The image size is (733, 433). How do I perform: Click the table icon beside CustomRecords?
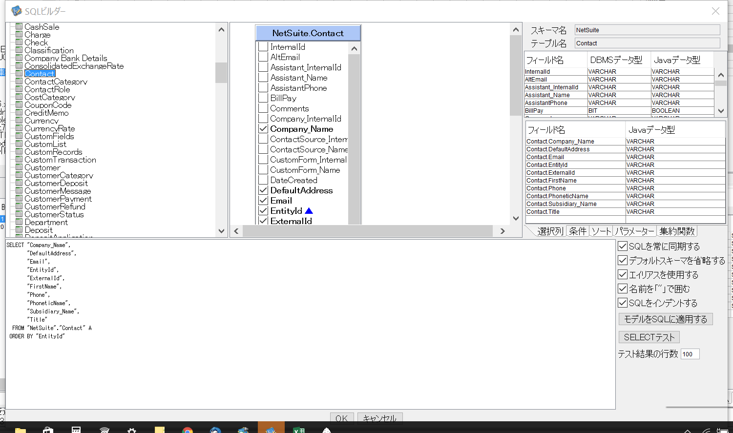point(19,151)
